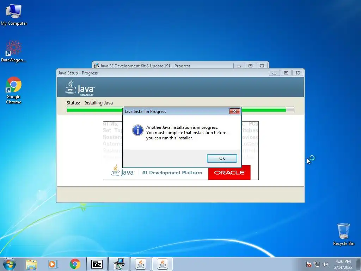Open Google Chrome desktop shortcut

pyautogui.click(x=14, y=90)
